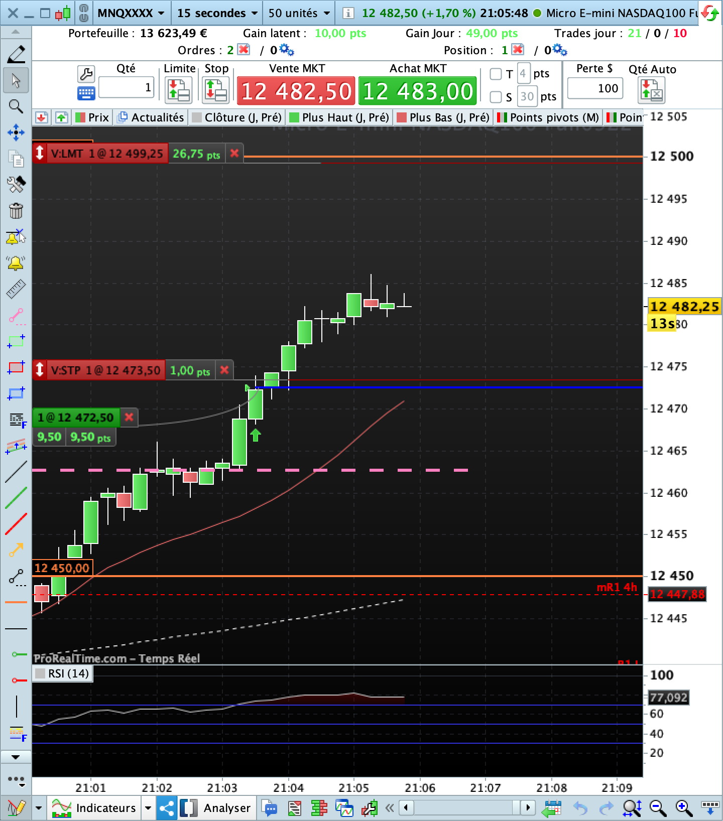Choose the blue rectangle drawing tool
The width and height of the screenshot is (723, 821).
click(x=16, y=393)
